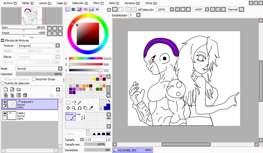The width and height of the screenshot is (263, 153).
Task: Choose the flattest brush edge shape
Action: pyautogui.click(x=108, y=134)
